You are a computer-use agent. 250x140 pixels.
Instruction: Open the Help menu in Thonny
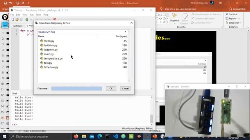(x=46, y=15)
